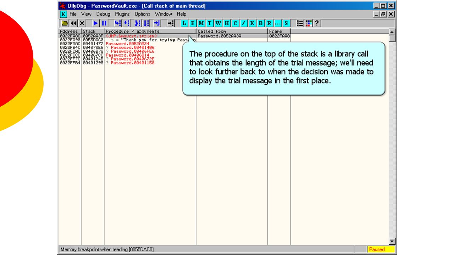Screen dimensions: 454x255
Task: Select the Password.00406B14 procedure entry
Action: pyautogui.click(x=128, y=55)
